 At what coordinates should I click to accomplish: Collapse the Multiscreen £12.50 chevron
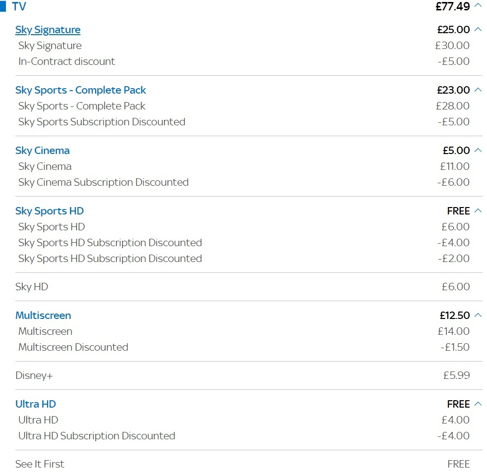[478, 315]
